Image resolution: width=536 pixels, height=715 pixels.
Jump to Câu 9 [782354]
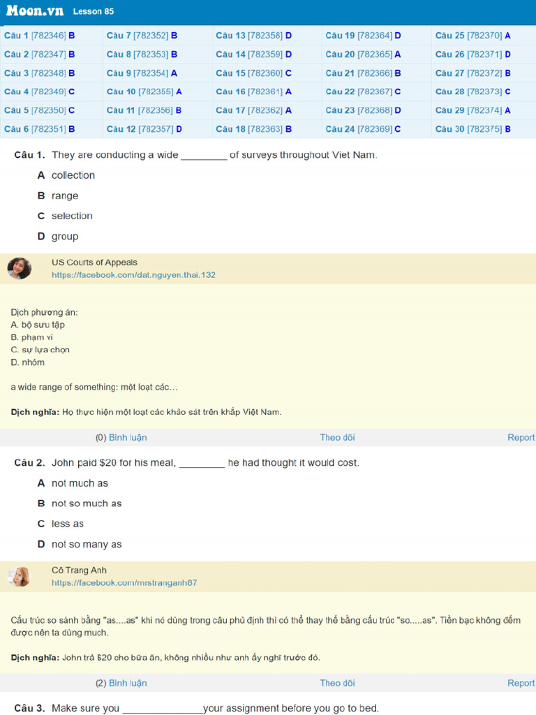click(142, 73)
